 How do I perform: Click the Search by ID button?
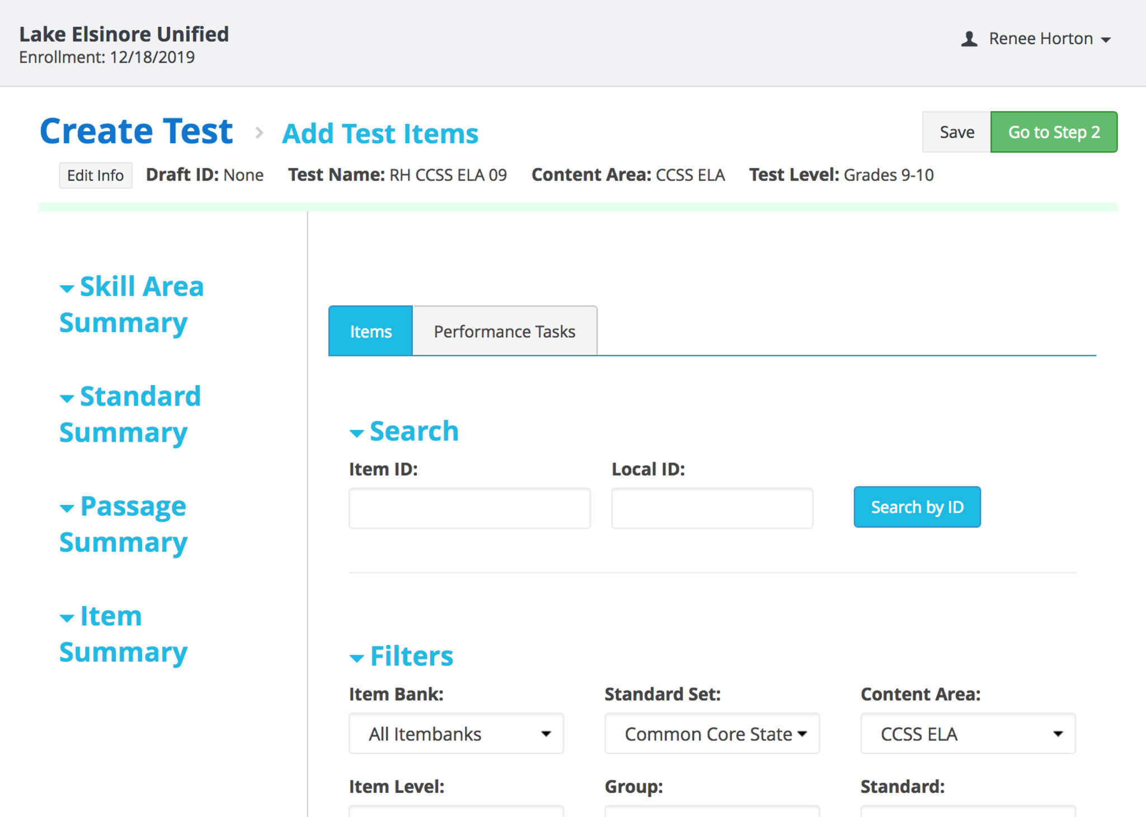[917, 507]
